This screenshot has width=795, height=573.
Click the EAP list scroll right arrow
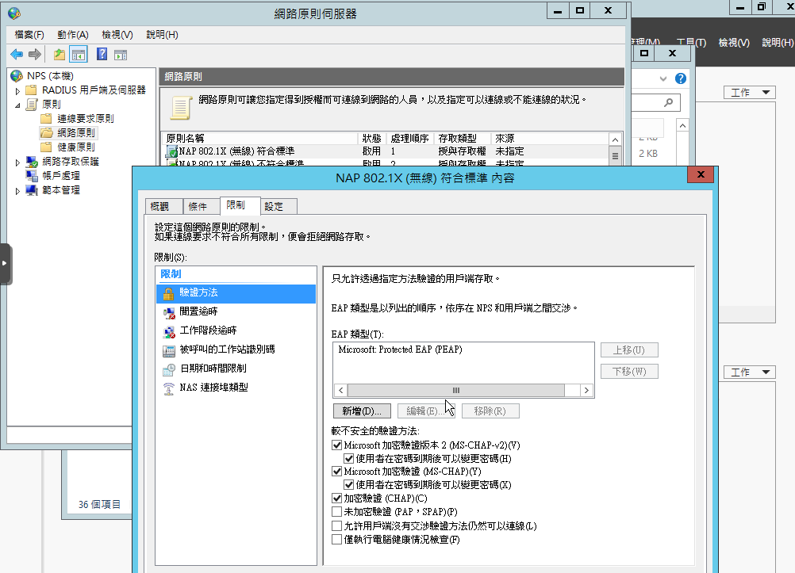pyautogui.click(x=586, y=390)
